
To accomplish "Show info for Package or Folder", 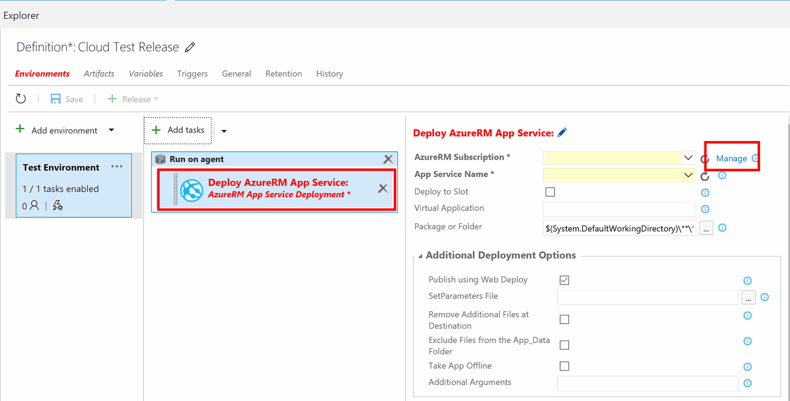I will [722, 228].
